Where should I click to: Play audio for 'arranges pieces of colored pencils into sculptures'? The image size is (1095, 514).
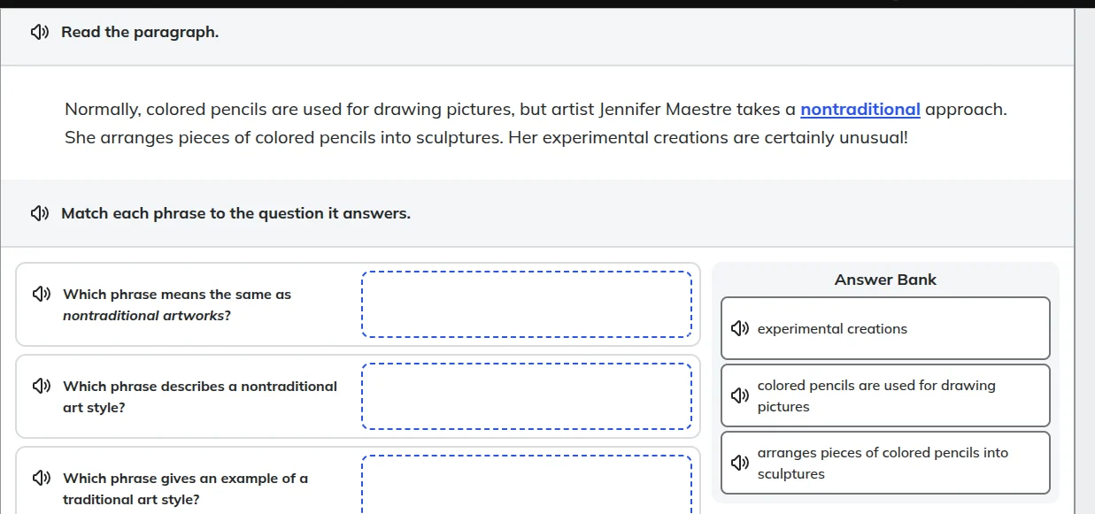740,463
